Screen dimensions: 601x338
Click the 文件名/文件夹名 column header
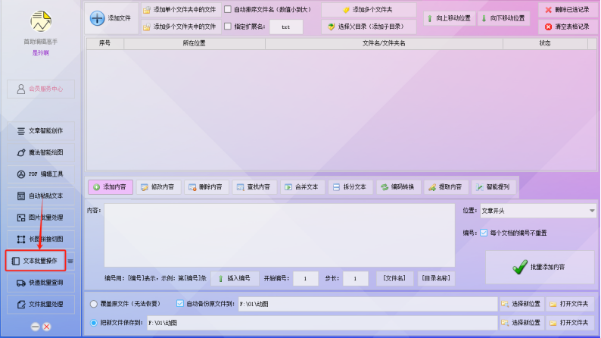[384, 43]
